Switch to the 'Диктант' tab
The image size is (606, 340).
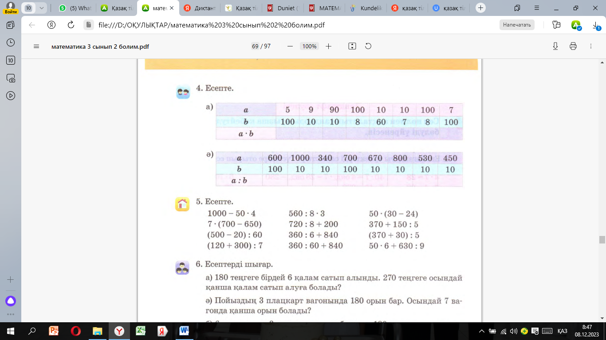(200, 8)
